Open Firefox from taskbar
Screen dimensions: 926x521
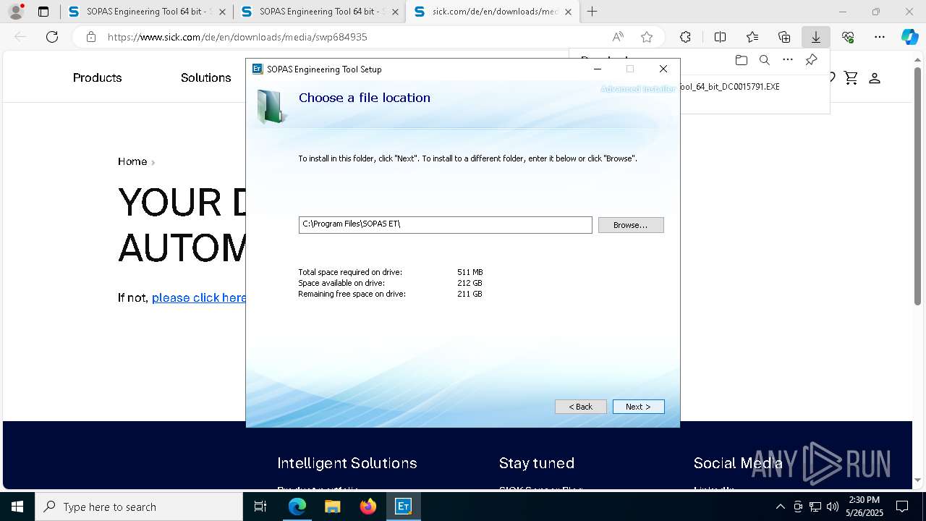(368, 507)
